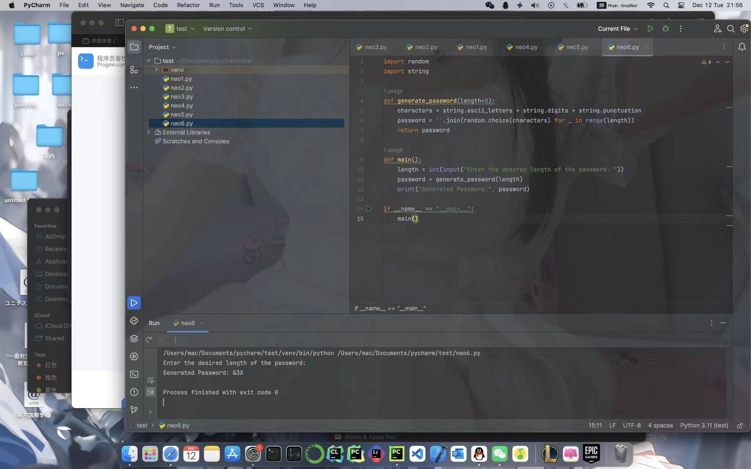This screenshot has width=751, height=469.
Task: Open the Project view selector dropdown
Action: 162,47
